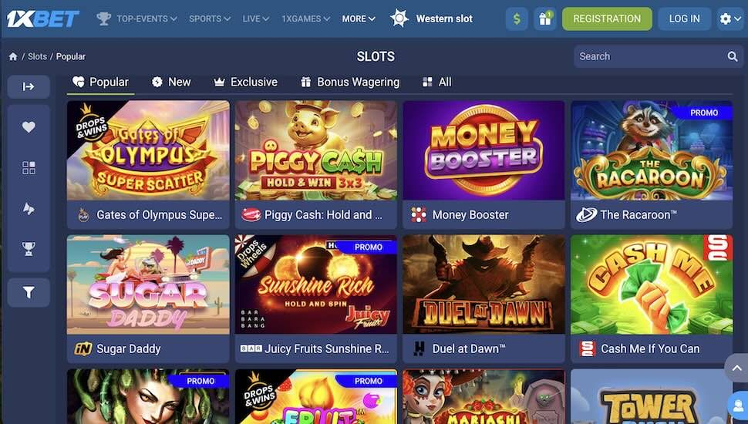Open favorites heart in sidebar
This screenshot has height=424, width=748.
[29, 127]
